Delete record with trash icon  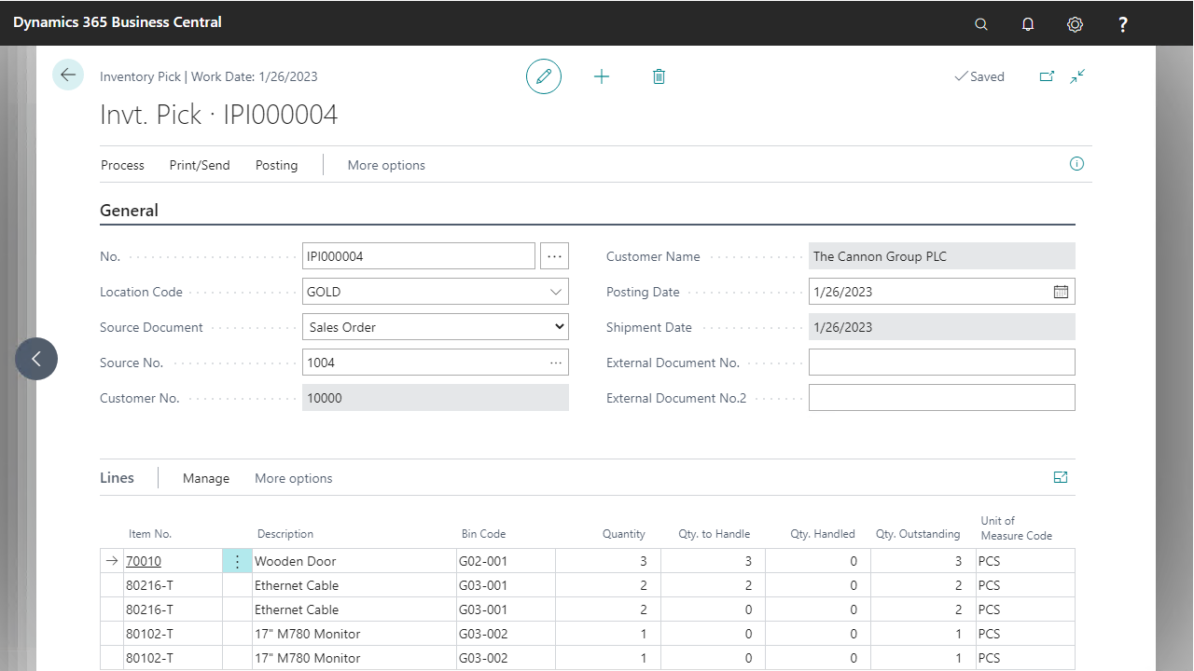pyautogui.click(x=659, y=76)
